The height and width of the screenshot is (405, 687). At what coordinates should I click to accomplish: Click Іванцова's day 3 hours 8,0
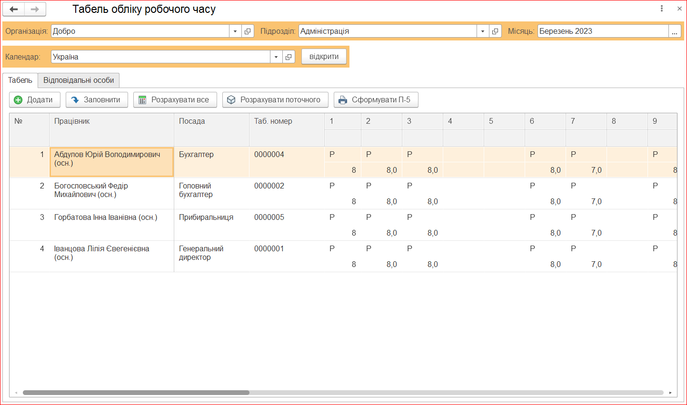tap(422, 264)
